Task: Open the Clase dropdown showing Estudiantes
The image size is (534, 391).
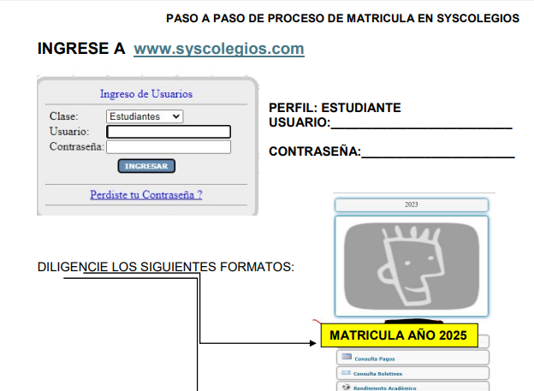Action: [x=144, y=116]
